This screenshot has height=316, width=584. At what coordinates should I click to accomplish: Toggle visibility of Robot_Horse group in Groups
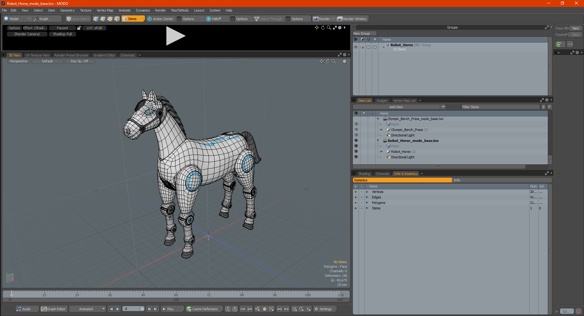pyautogui.click(x=356, y=47)
